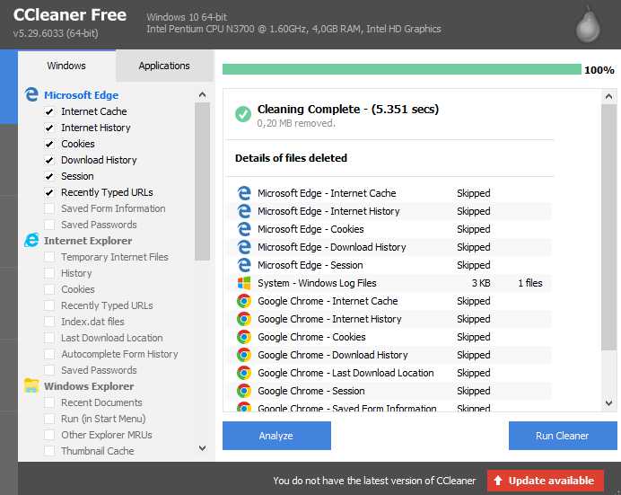Screen dimensions: 621x495
Task: Click Skipped status for Microsoft Edge - Cookies
Action: tap(474, 229)
